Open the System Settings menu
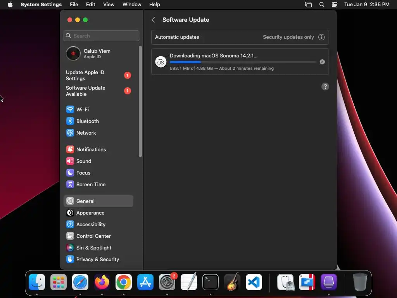This screenshot has width=397, height=298. (x=41, y=5)
